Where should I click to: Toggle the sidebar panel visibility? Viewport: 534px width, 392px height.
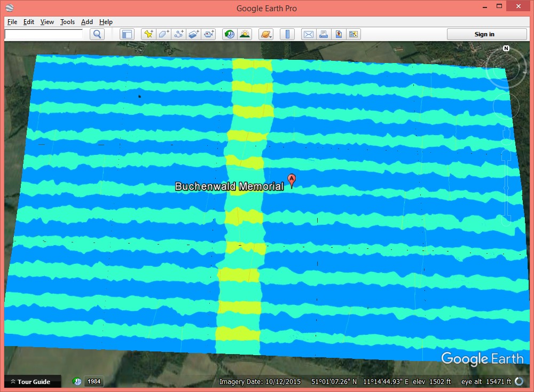coord(127,34)
